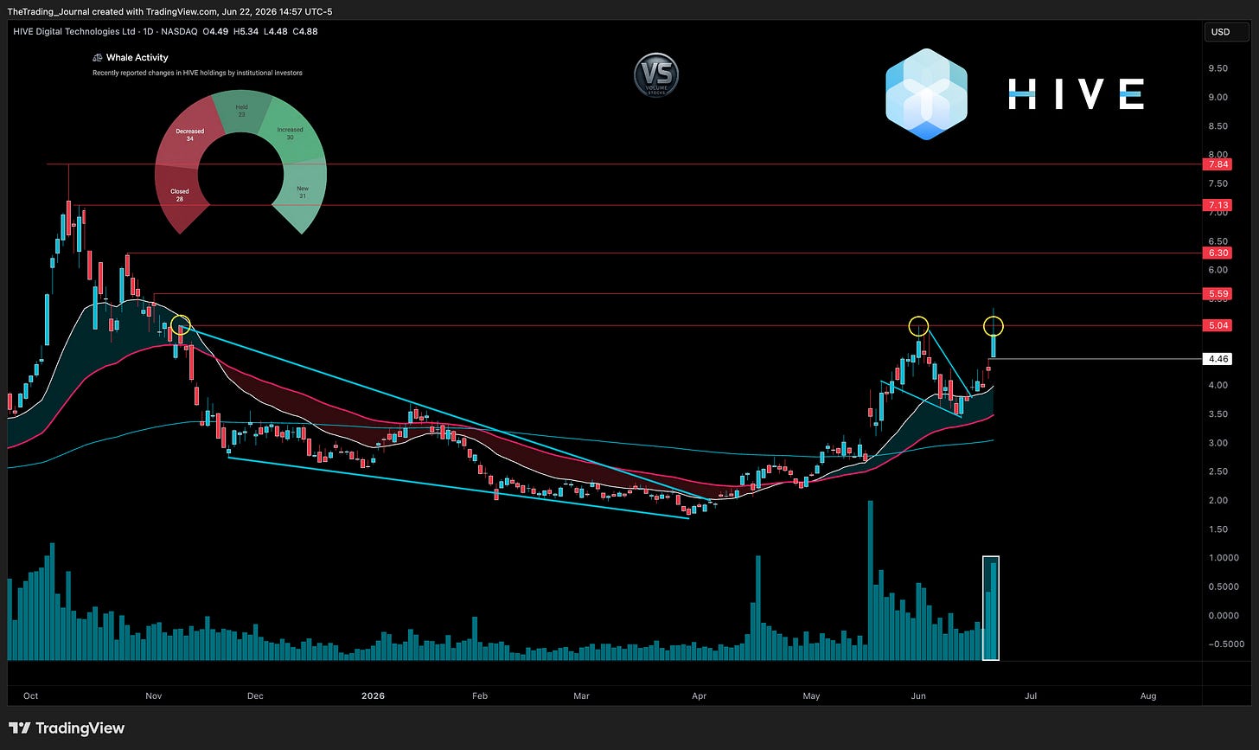The height and width of the screenshot is (750, 1259).
Task: Click the 'Recently reported changes in HIVE holdings' subtitle
Action: click(x=197, y=74)
